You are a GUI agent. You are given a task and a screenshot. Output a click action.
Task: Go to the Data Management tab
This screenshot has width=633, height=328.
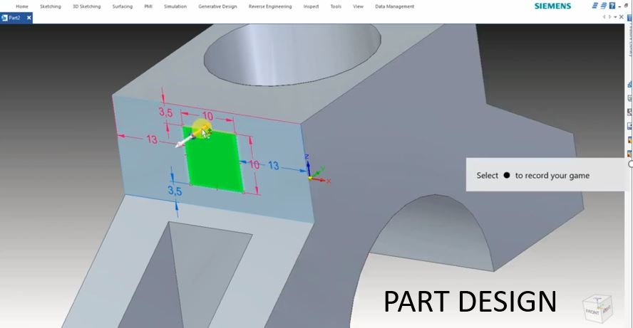393,6
